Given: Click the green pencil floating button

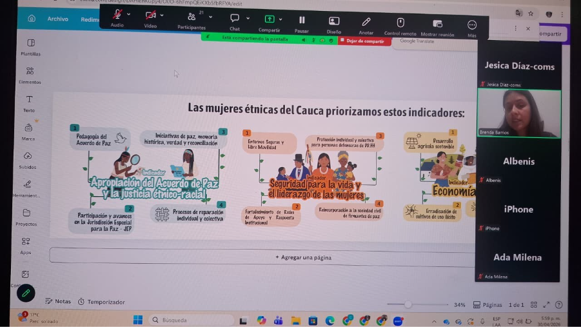Looking at the screenshot, I should (26, 293).
